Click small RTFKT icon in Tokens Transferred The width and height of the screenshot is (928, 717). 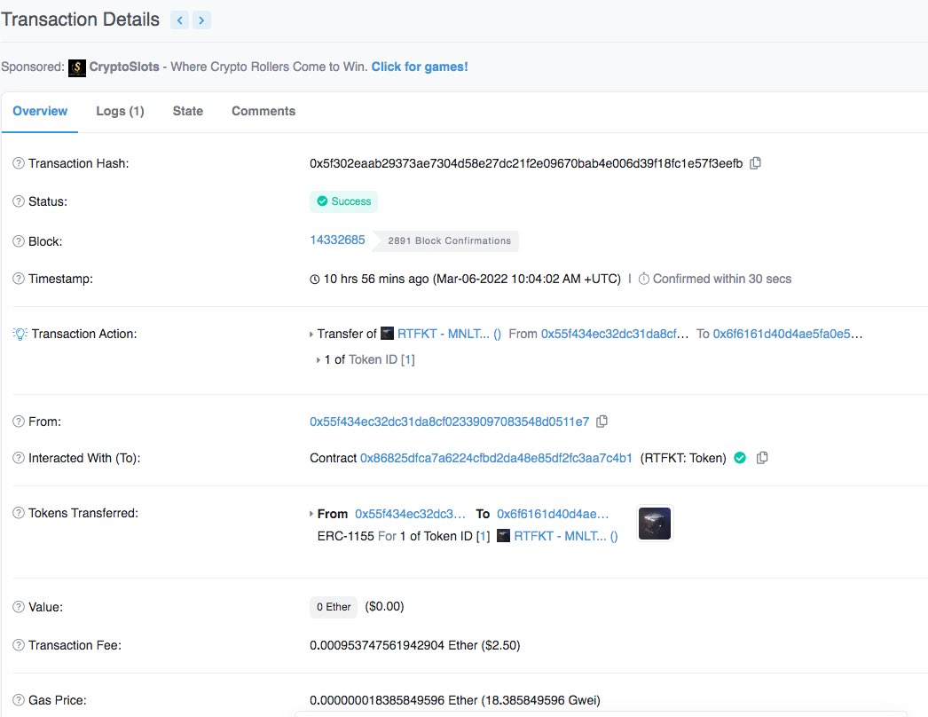coord(503,536)
